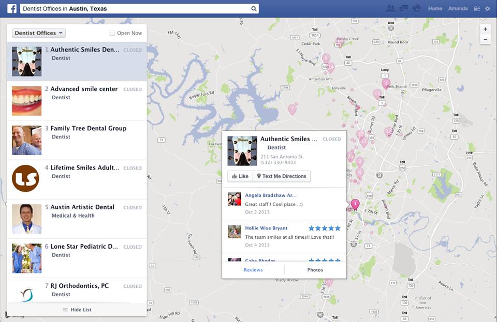Click the search magnifier icon

click(x=254, y=9)
